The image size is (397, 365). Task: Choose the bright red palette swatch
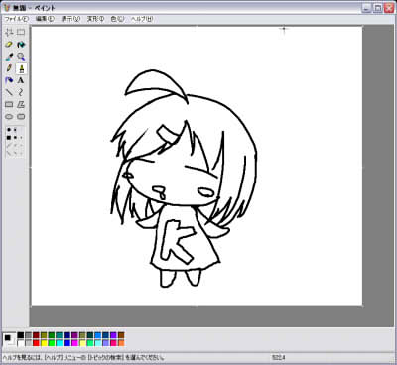coord(36,343)
